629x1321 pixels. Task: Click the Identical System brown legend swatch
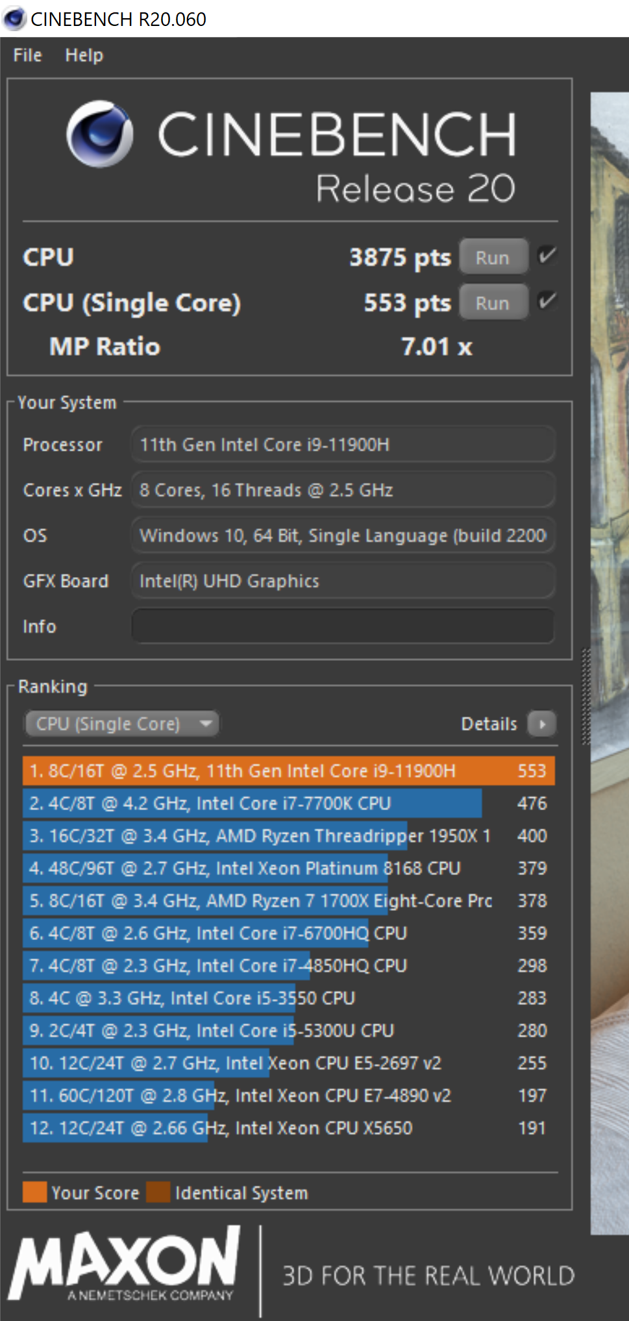pyautogui.click(x=158, y=1192)
